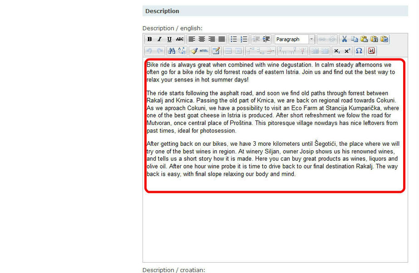Click the Undo arrow icon

[150, 51]
